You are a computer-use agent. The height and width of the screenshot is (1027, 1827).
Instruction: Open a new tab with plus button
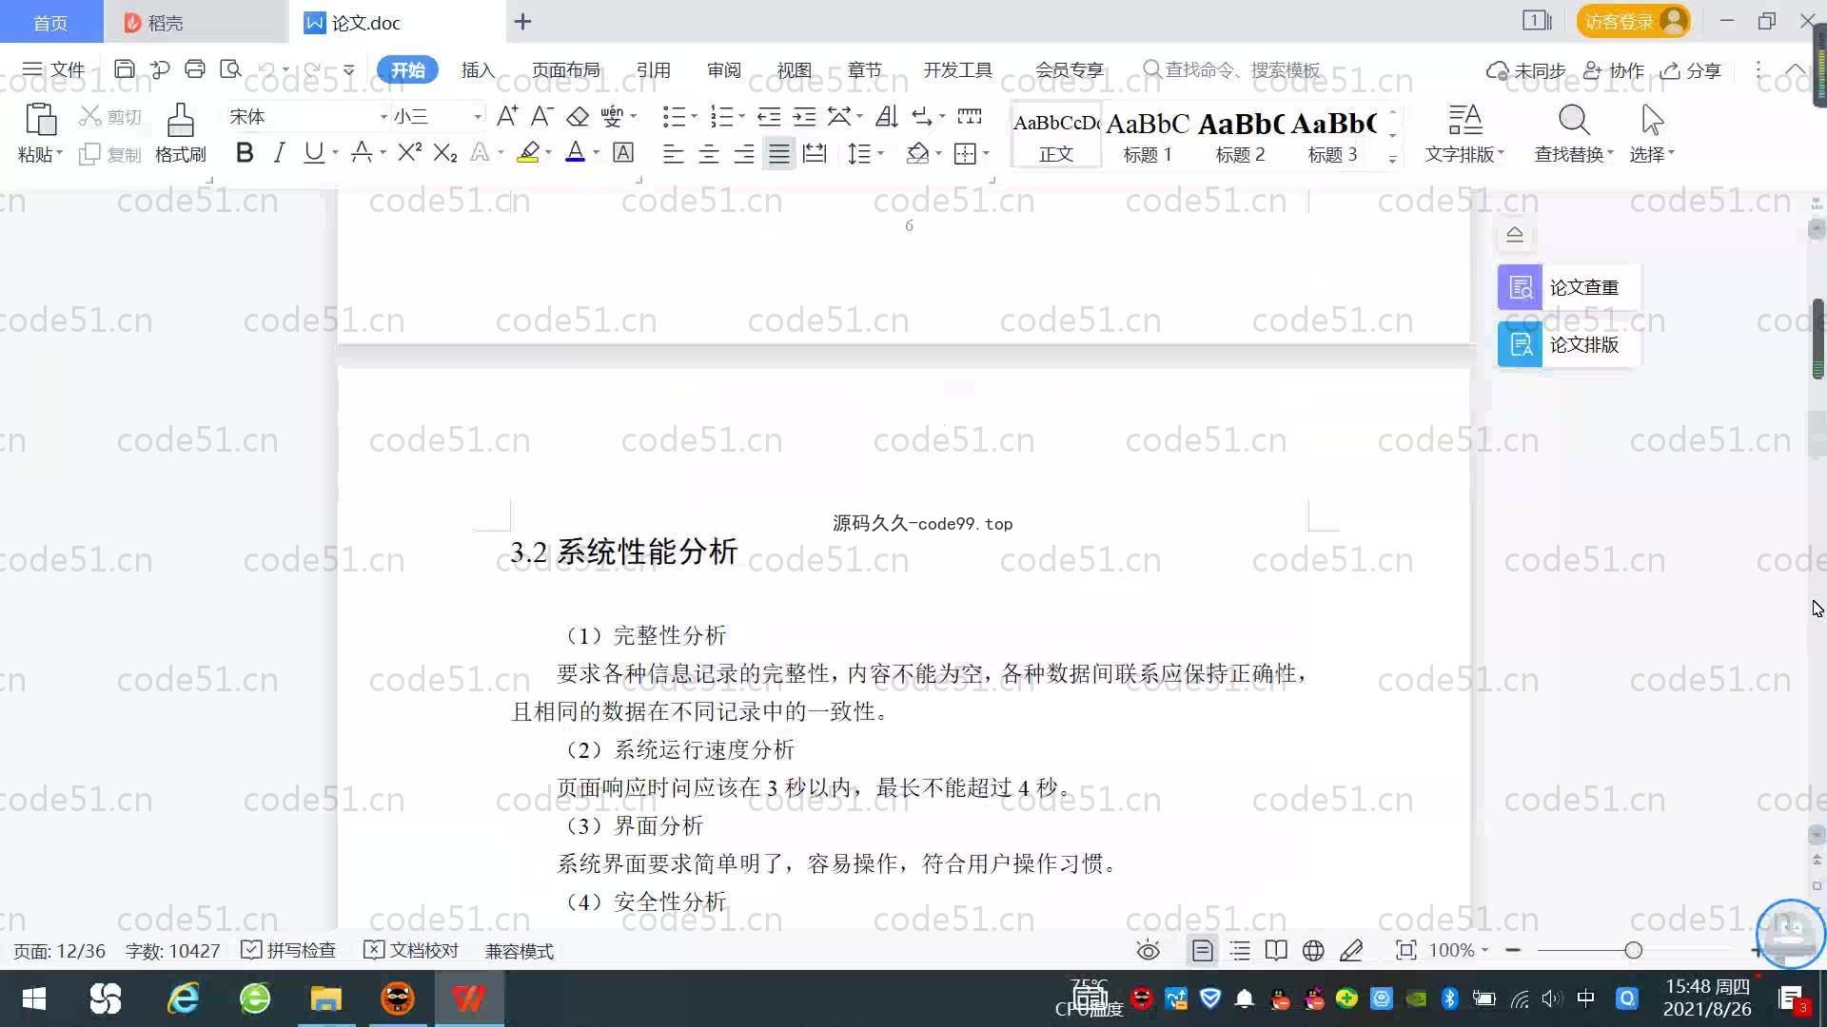[x=522, y=22]
